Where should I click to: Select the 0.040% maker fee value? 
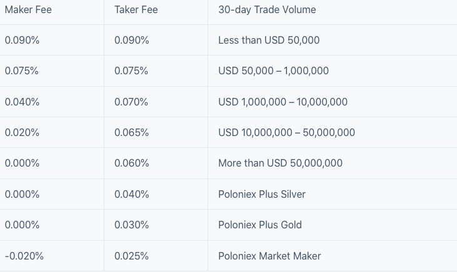tap(22, 102)
